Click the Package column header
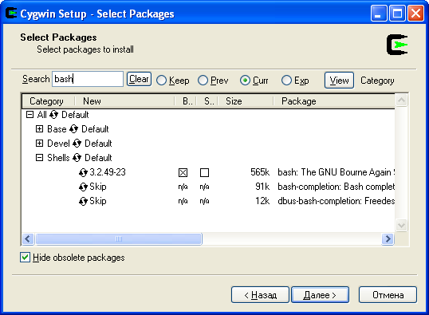 (334, 101)
